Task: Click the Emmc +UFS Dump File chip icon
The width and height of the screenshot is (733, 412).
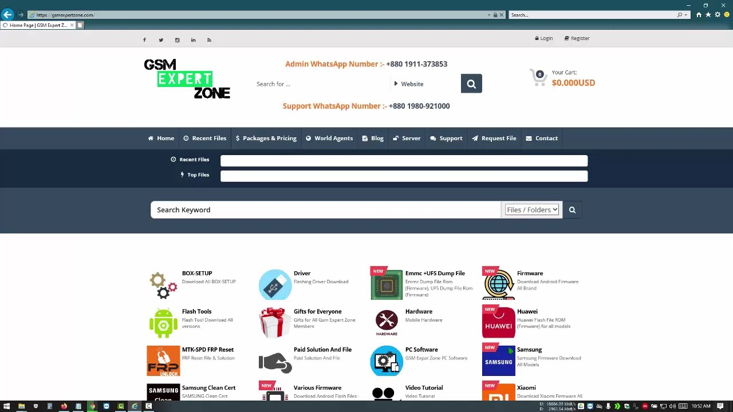Action: tap(387, 284)
